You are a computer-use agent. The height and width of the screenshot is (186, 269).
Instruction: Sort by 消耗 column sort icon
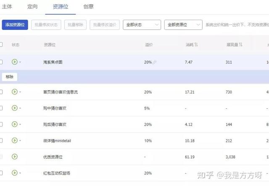pyautogui.click(x=196, y=45)
